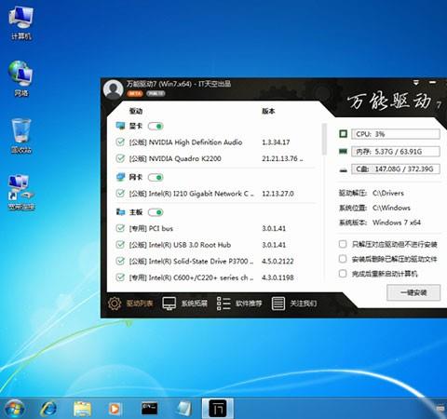This screenshot has height=419, width=447.
Task: Uncheck NVIDIA High Definition Audio driver
Action: click(120, 142)
